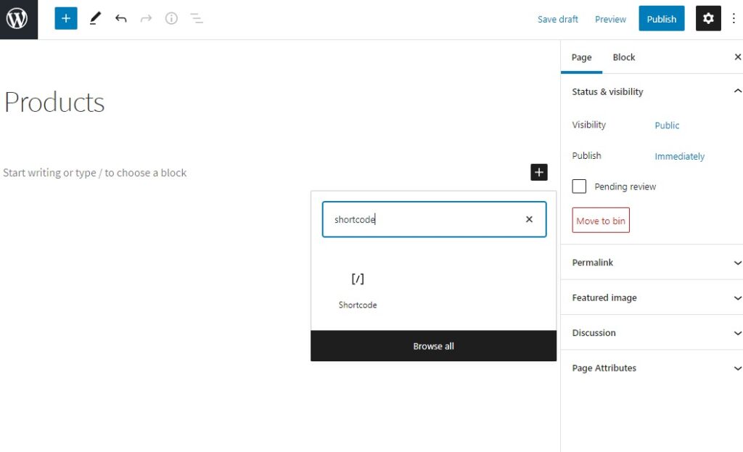Expand the Page Attributes section
The height and width of the screenshot is (452, 743).
[x=651, y=368]
